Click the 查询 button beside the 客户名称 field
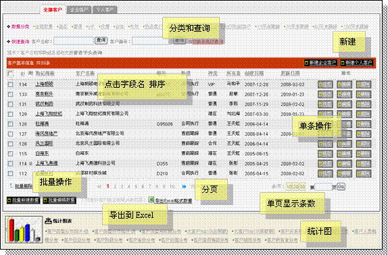The height and width of the screenshot is (255, 388). (101, 40)
